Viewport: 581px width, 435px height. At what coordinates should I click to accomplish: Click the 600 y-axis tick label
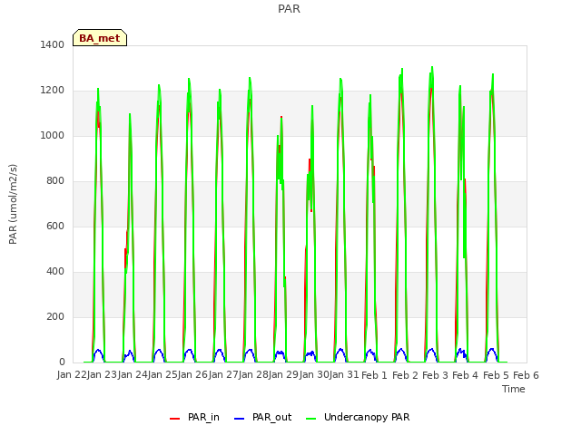tap(55, 226)
